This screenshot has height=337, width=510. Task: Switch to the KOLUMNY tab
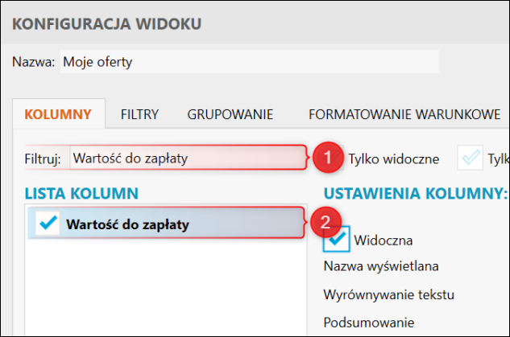pos(58,114)
